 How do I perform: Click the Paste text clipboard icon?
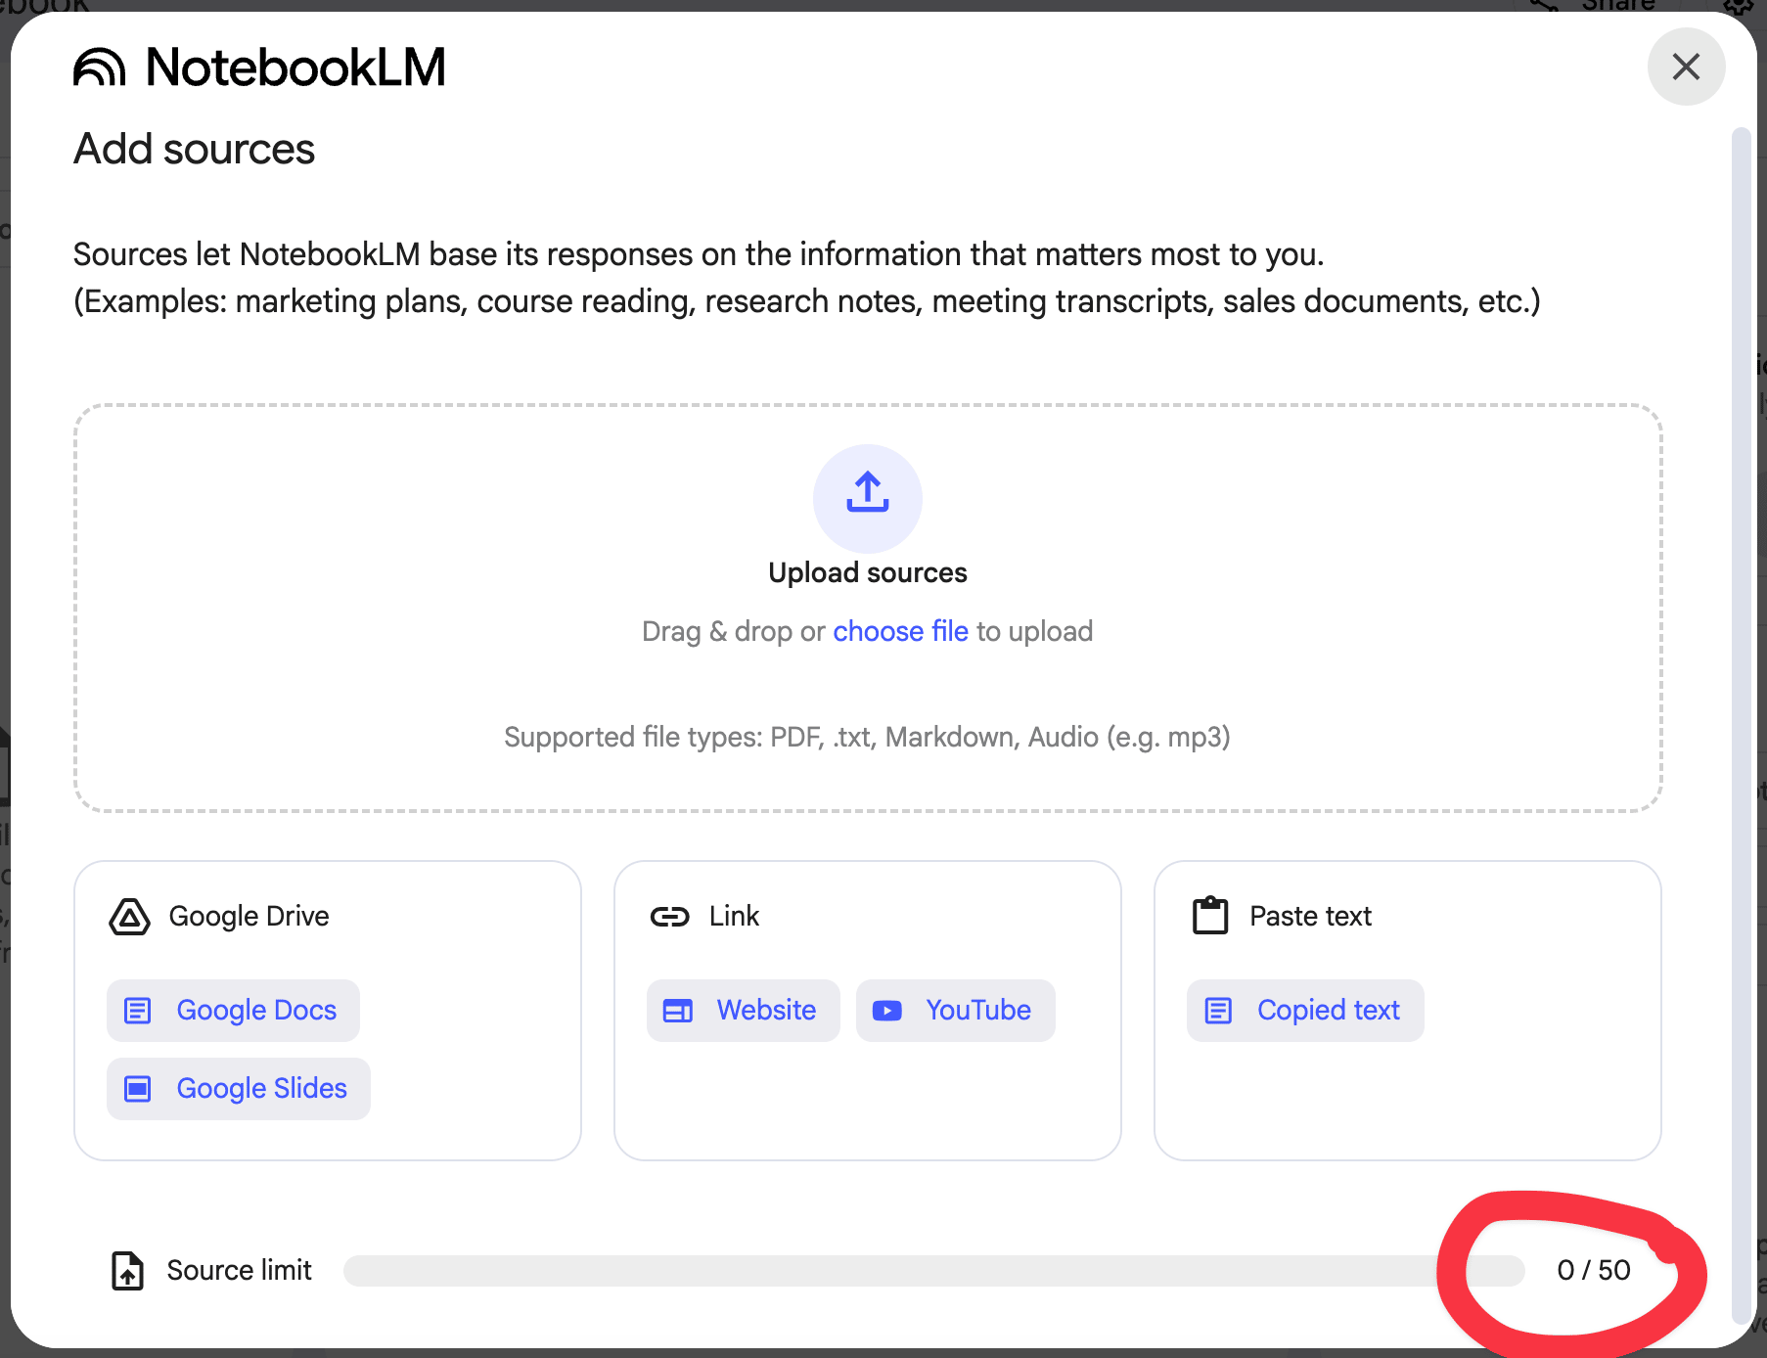(x=1210, y=916)
